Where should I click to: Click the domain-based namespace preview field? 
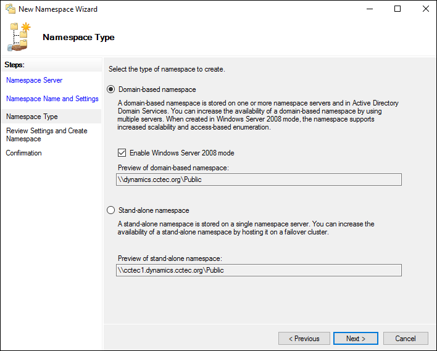(259, 180)
